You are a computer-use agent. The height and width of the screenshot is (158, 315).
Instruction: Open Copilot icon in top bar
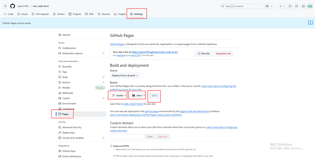pyautogui.click(x=267, y=6)
